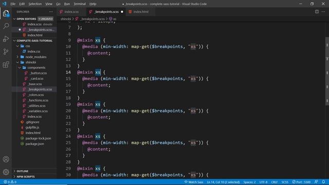329x185 pixels.
Task: Open _card.scss file
Action: point(34,79)
